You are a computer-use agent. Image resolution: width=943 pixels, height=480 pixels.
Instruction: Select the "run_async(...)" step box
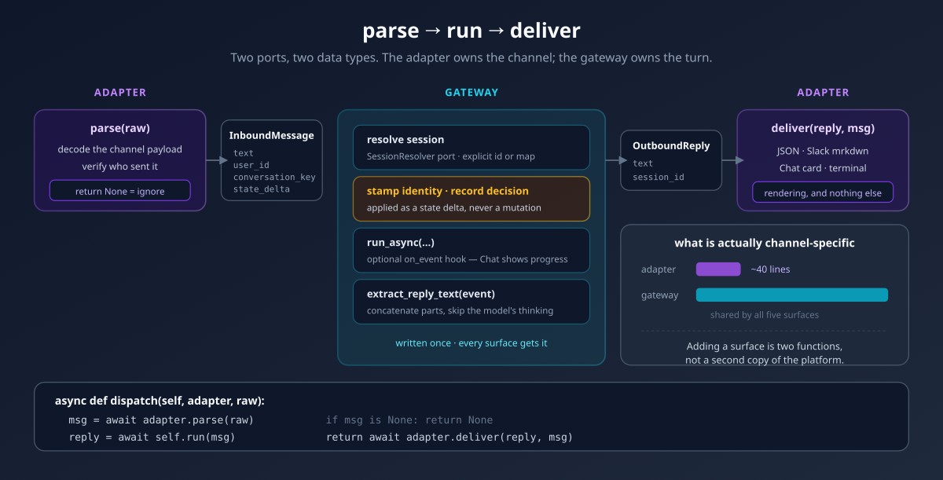(x=472, y=250)
